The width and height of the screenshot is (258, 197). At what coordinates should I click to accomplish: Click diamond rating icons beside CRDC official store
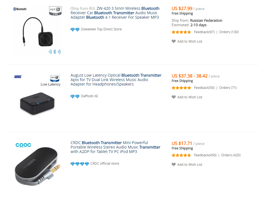pyautogui.click(x=80, y=164)
